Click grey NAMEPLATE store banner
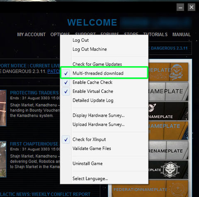This screenshot has height=197, width=199. 168,91
